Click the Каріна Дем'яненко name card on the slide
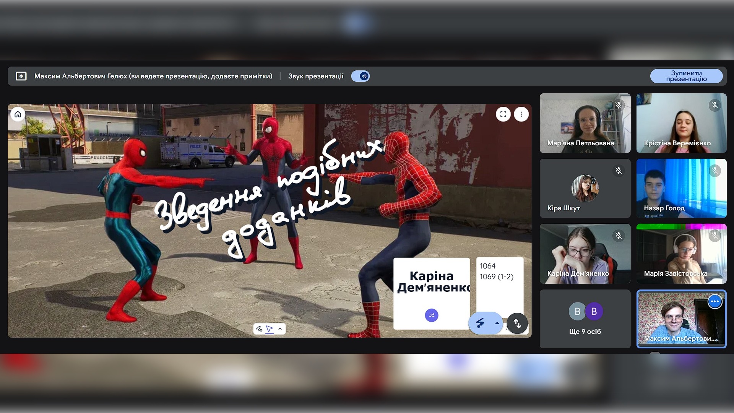Viewport: 734px width, 413px height. click(x=432, y=293)
